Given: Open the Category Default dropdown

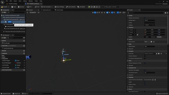Looking at the screenshot, I should (x=149, y=25).
